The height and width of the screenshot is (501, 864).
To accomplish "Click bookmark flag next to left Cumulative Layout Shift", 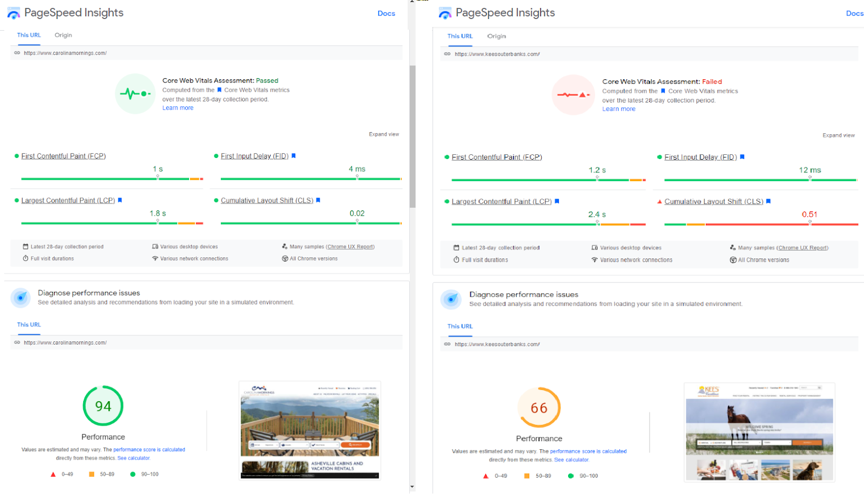I will click(318, 200).
